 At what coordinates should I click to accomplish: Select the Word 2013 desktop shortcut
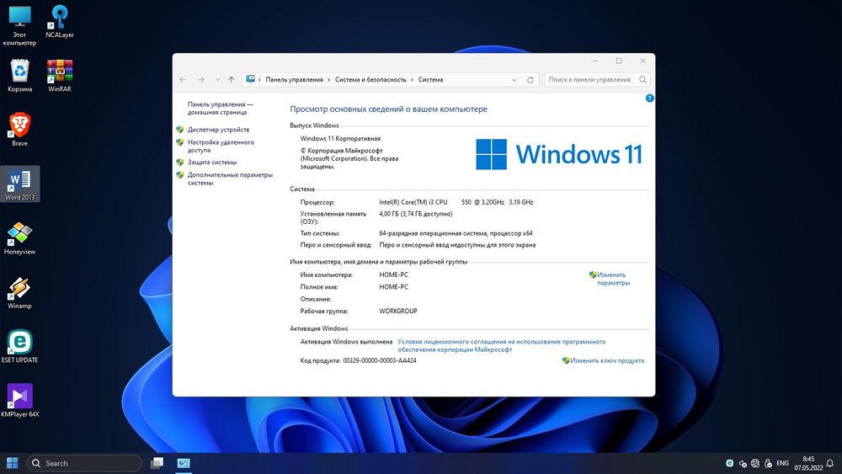(20, 184)
